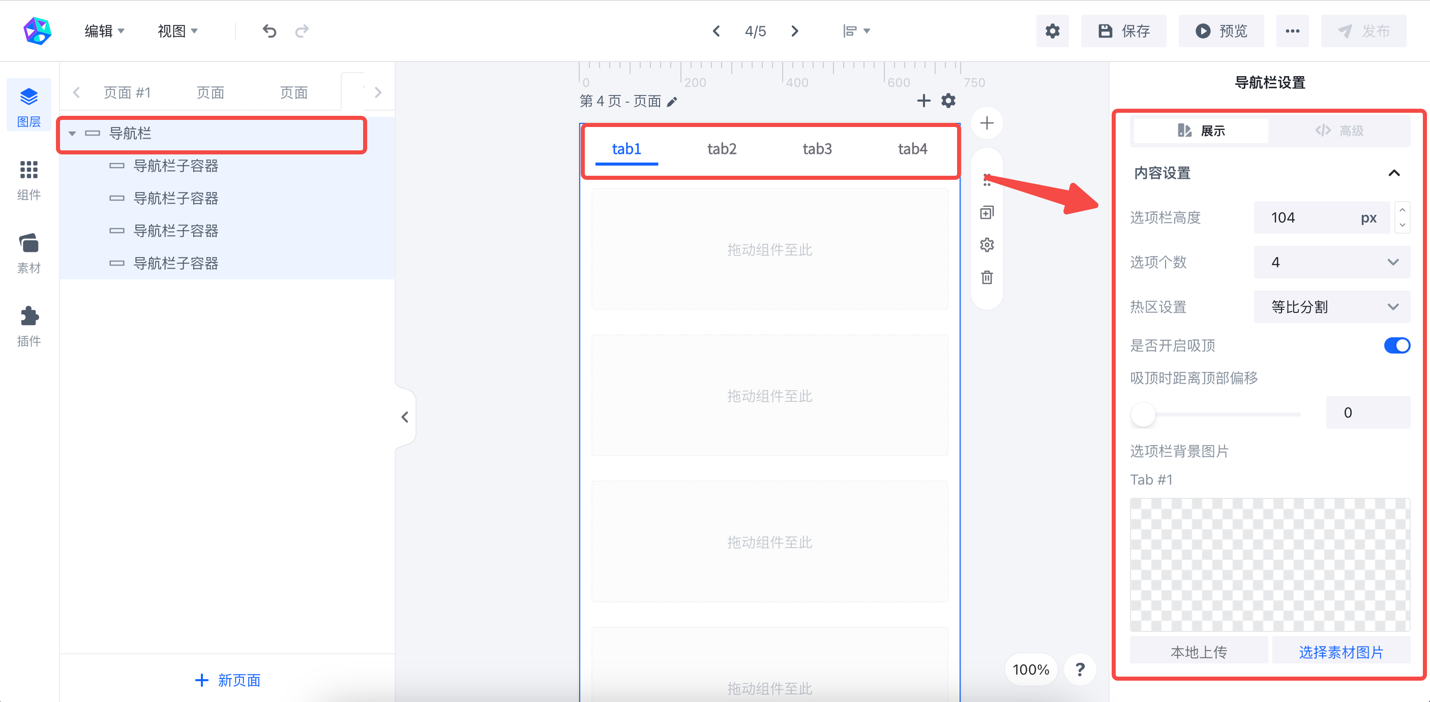Duplicate component with copy icon
Viewport: 1430px width, 702px height.
coord(987,212)
